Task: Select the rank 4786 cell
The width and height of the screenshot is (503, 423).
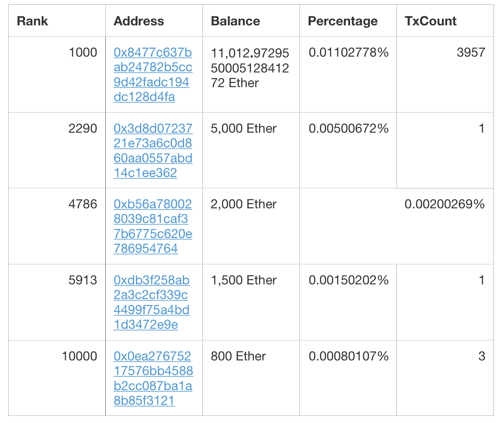Action: [x=57, y=226]
